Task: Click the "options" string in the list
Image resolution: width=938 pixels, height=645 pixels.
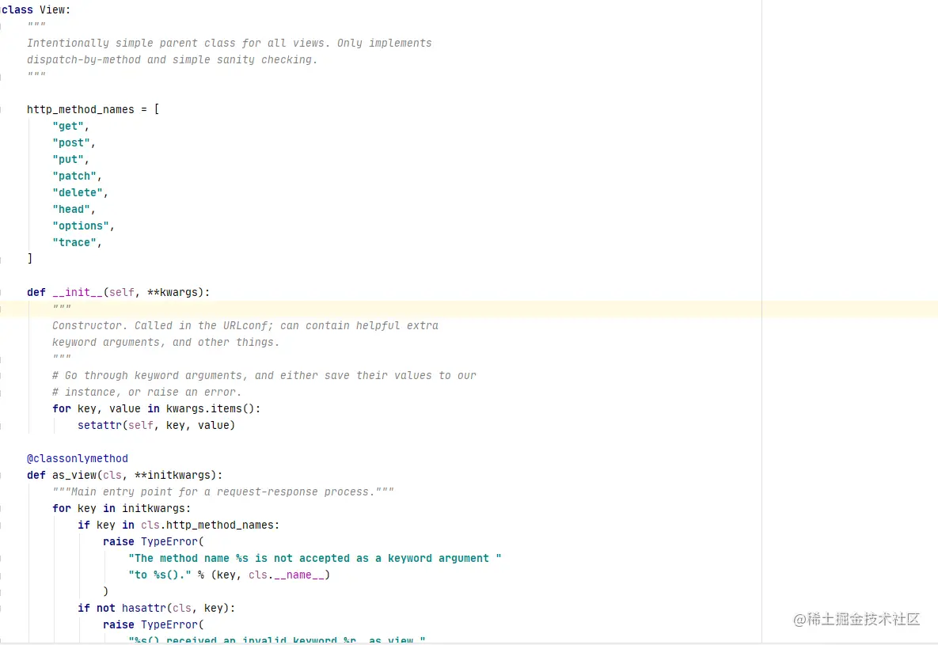Action: [x=81, y=226]
